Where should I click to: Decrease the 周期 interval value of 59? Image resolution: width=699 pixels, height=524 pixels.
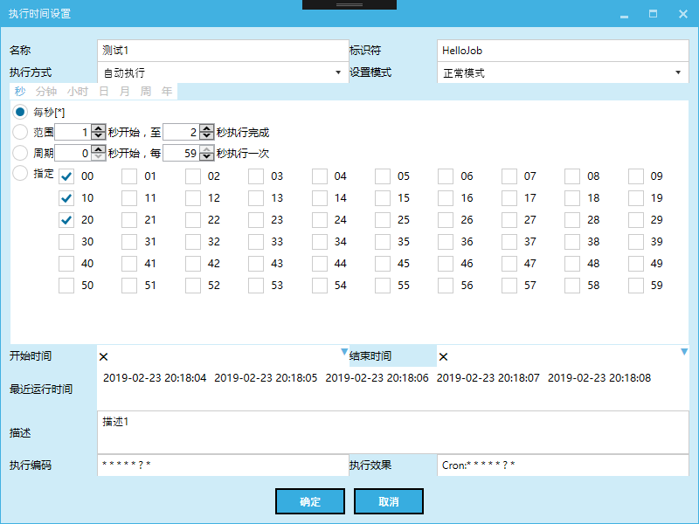(206, 157)
